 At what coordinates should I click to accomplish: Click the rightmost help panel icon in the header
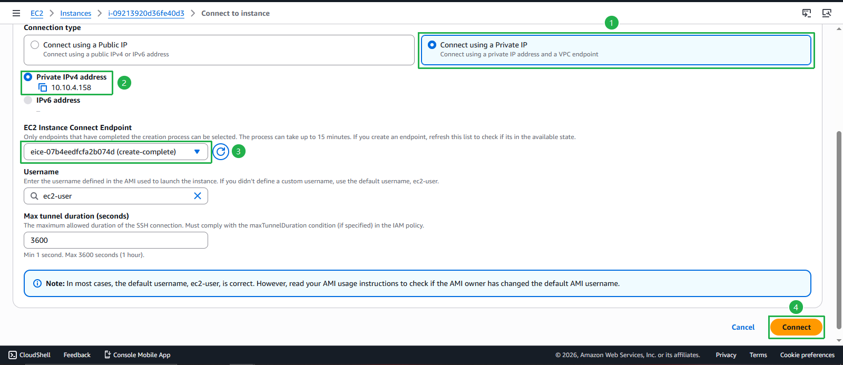[x=827, y=13]
